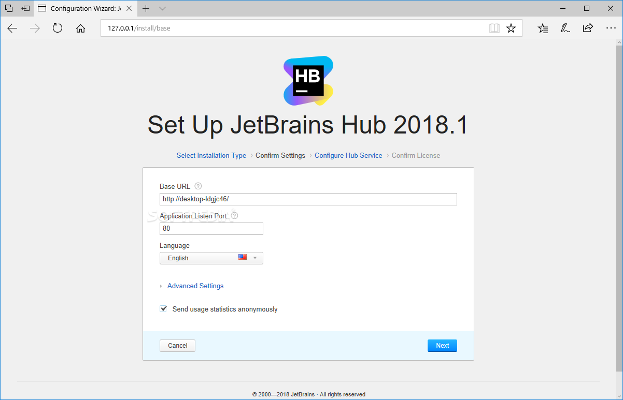Add web notes with pen icon
This screenshot has height=400, width=623.
tap(565, 28)
